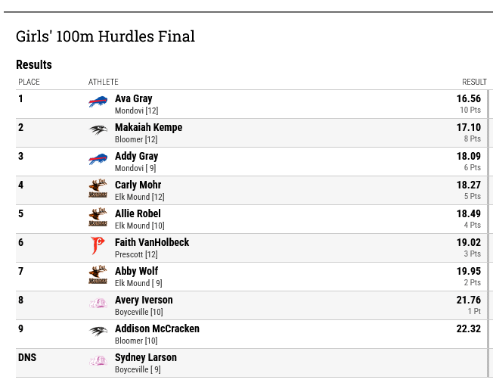Click Elk Mound logo beside Abby Wolf

click(x=98, y=274)
